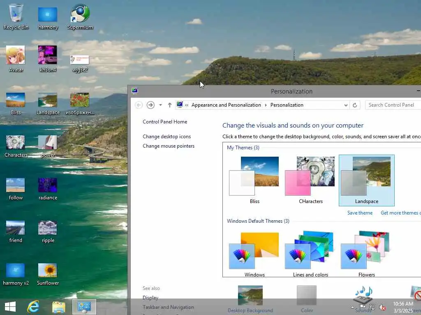The height and width of the screenshot is (315, 421).
Task: Click the muted volume tray icon
Action: click(x=382, y=307)
